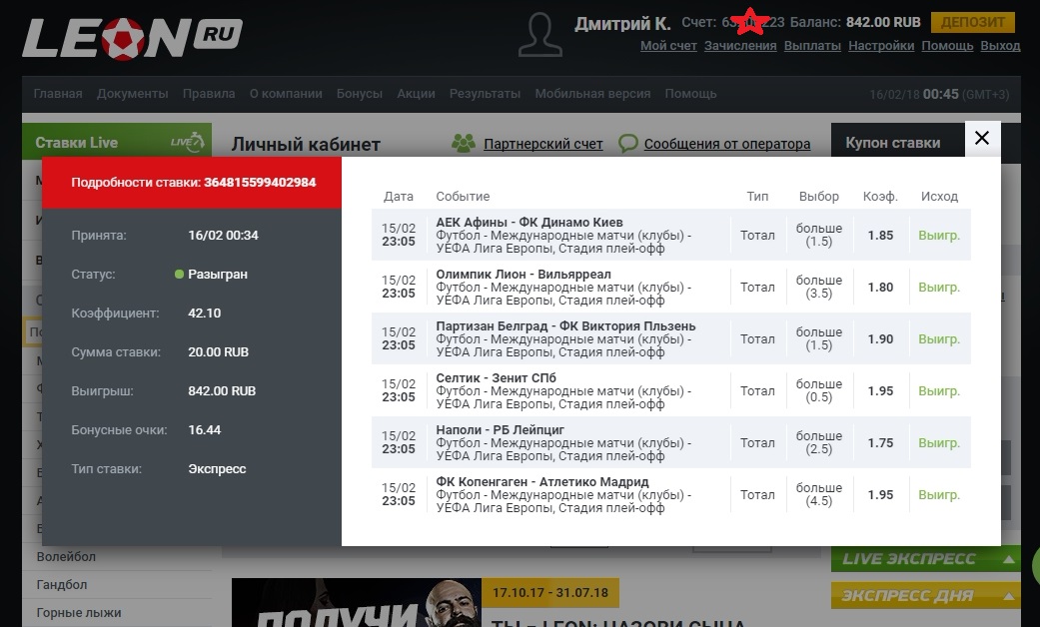
Task: Open the Помощь link under the account balance
Action: (x=948, y=46)
